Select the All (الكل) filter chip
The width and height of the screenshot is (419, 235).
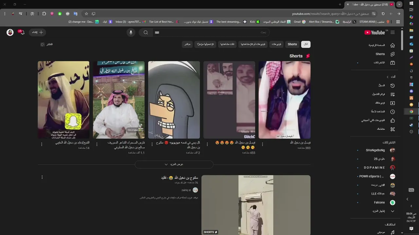click(x=306, y=44)
